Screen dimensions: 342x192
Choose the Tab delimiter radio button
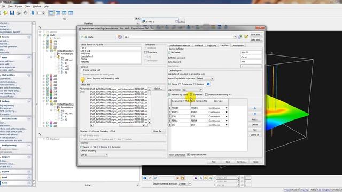[x=91, y=147]
